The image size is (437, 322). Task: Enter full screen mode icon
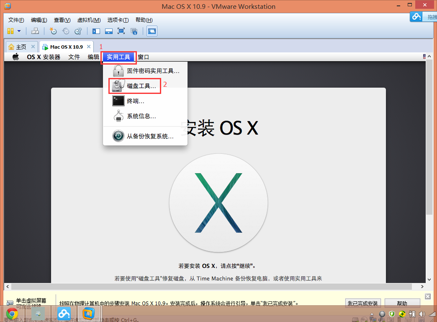point(121,31)
